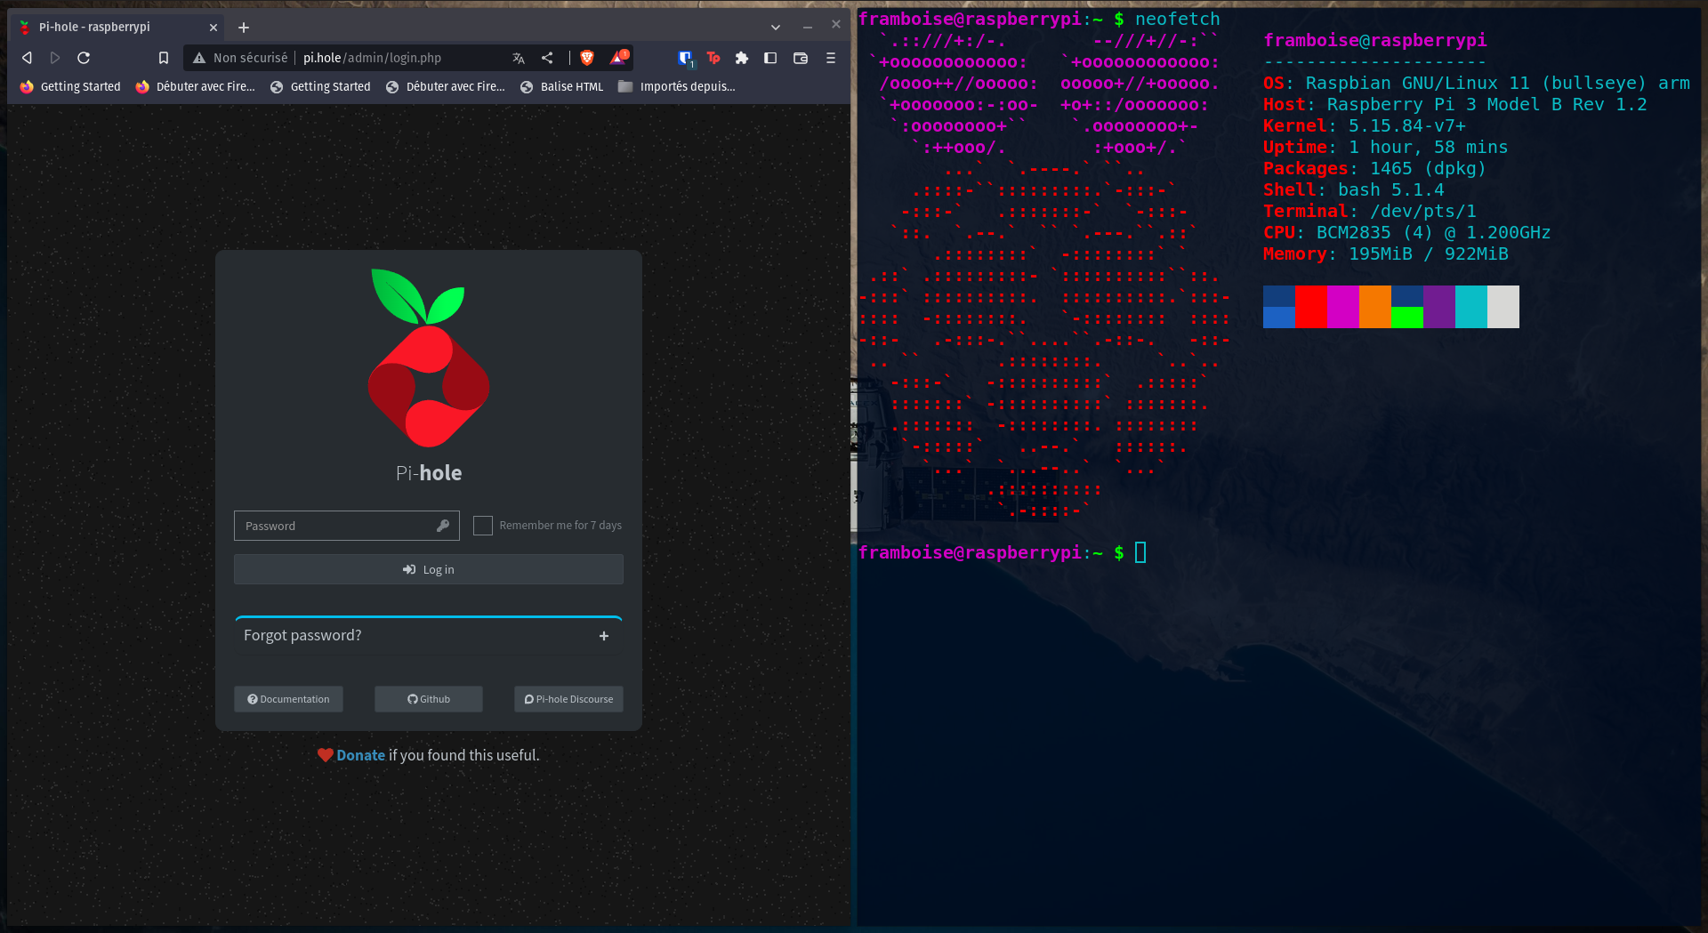Click the red heart next to Donate
This screenshot has width=1708, height=933.
326,755
